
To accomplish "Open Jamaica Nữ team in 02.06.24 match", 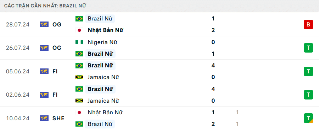I will coord(103,101).
